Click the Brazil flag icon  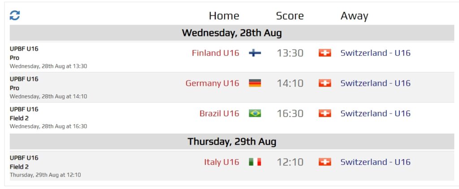[255, 113]
